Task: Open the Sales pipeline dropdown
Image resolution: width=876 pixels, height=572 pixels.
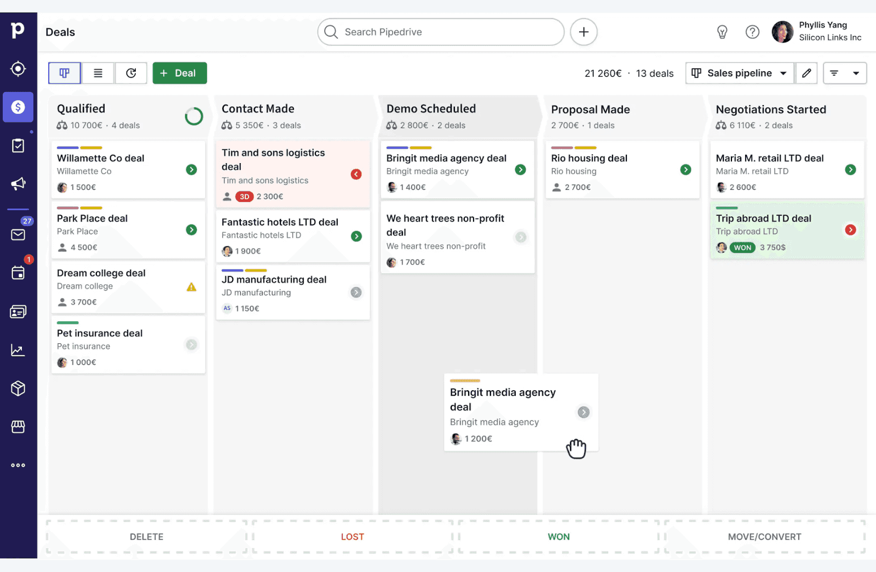Action: pos(739,73)
